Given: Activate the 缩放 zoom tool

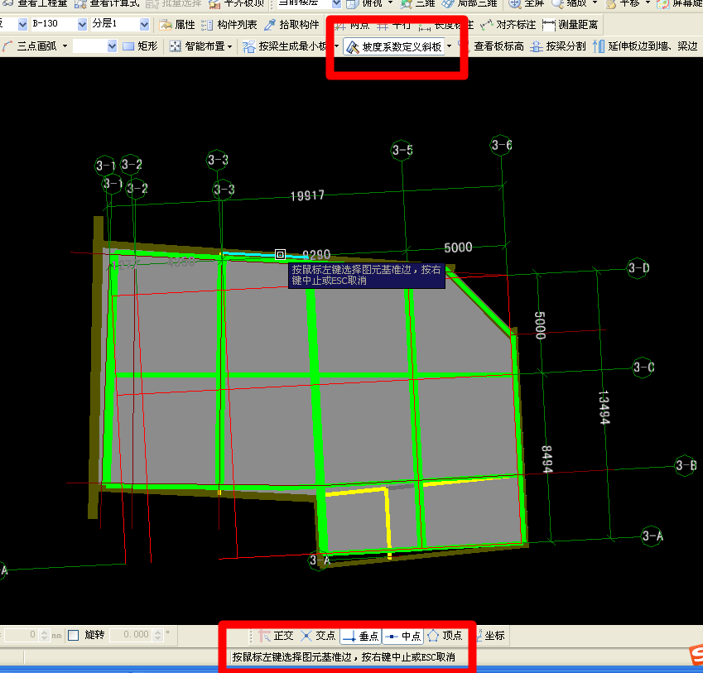Looking at the screenshot, I should pyautogui.click(x=570, y=3).
